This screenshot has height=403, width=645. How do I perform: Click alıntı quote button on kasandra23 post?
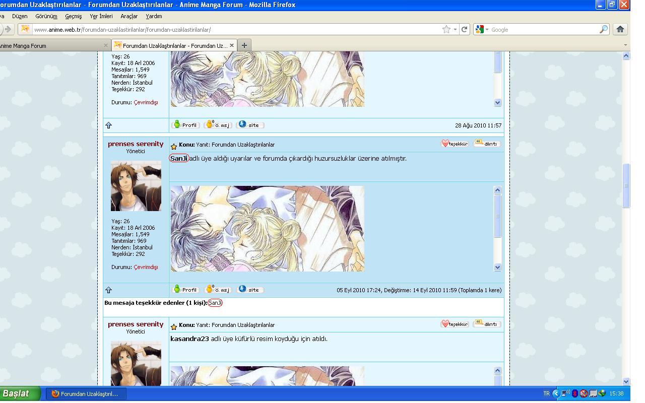click(486, 324)
